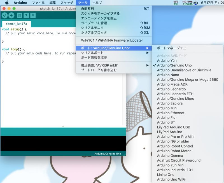Select the checked Arduino/Genuino Uno board

(187, 65)
